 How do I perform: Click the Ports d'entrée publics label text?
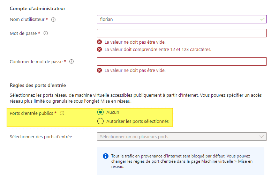[x=31, y=113]
